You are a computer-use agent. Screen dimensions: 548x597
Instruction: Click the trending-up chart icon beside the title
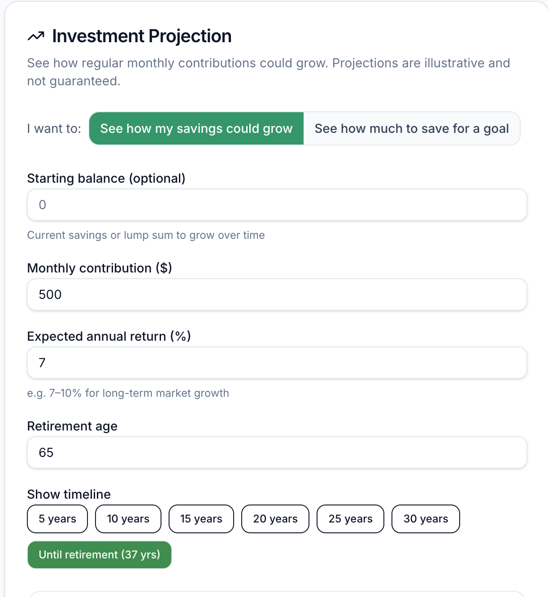coord(36,36)
